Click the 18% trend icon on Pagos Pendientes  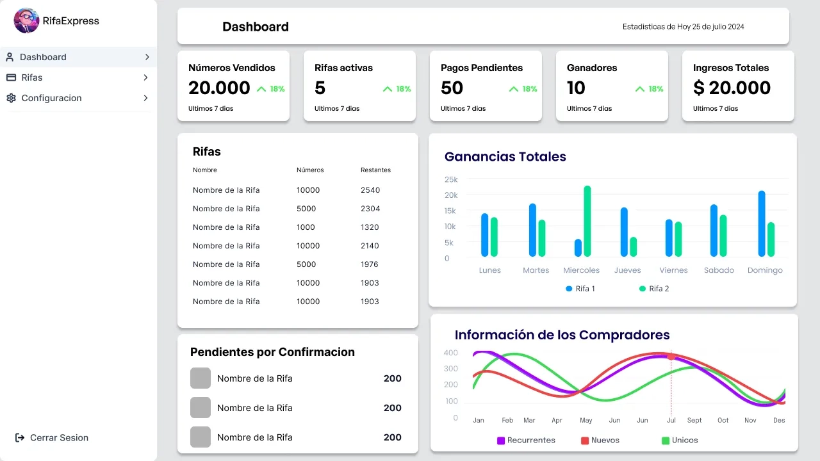pos(513,89)
